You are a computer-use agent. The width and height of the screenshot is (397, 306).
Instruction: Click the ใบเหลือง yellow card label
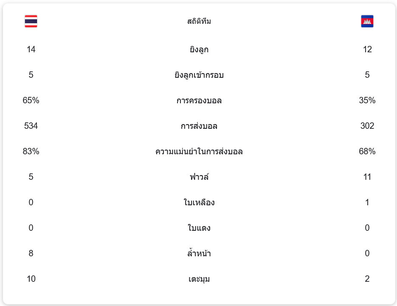[199, 203]
